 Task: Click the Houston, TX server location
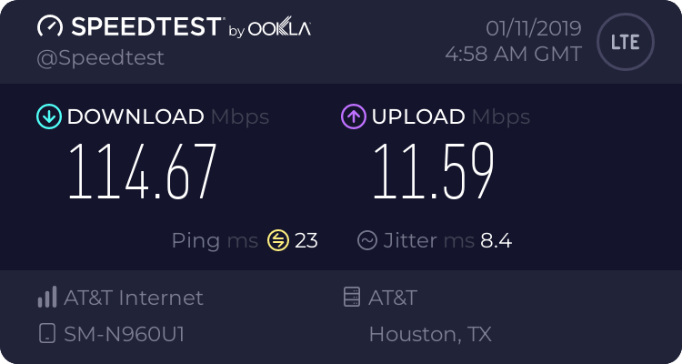tap(430, 334)
